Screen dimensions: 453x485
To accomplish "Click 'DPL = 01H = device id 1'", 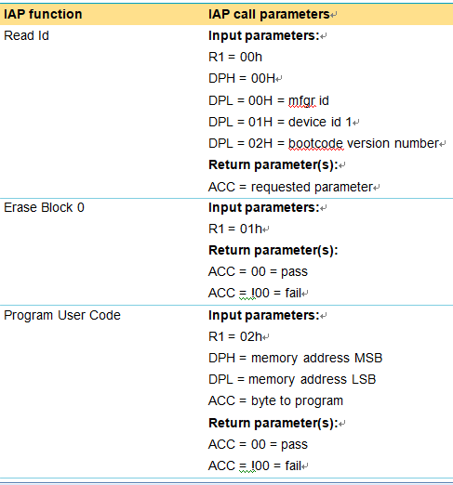I will pyautogui.click(x=280, y=122).
